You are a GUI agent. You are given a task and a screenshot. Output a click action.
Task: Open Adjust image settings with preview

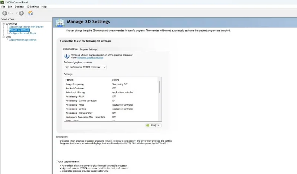coord(26,27)
